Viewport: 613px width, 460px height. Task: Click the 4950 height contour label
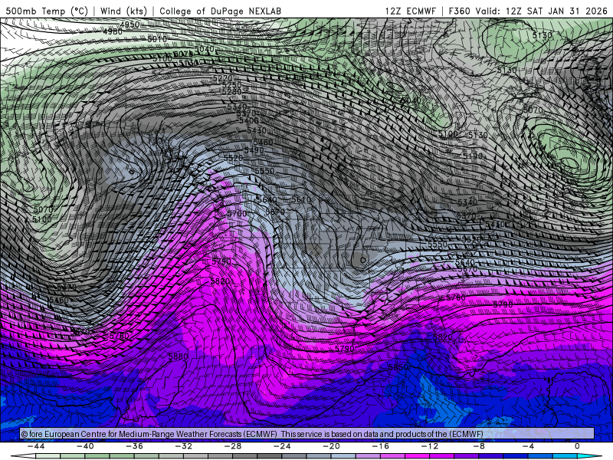(129, 25)
